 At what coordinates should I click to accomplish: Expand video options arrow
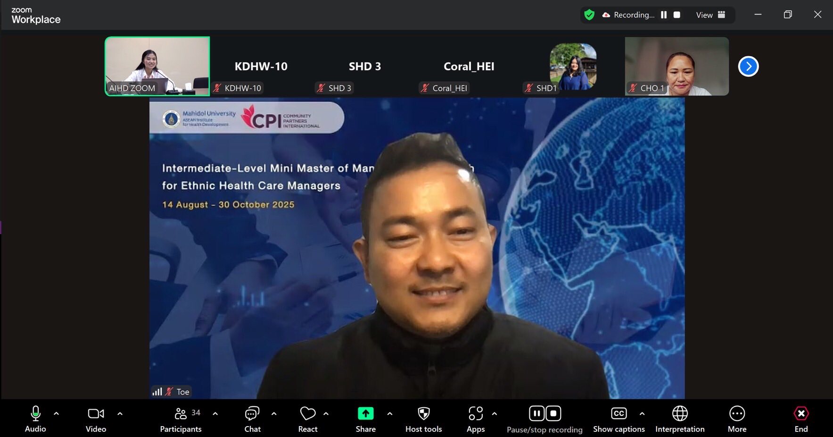click(x=120, y=414)
